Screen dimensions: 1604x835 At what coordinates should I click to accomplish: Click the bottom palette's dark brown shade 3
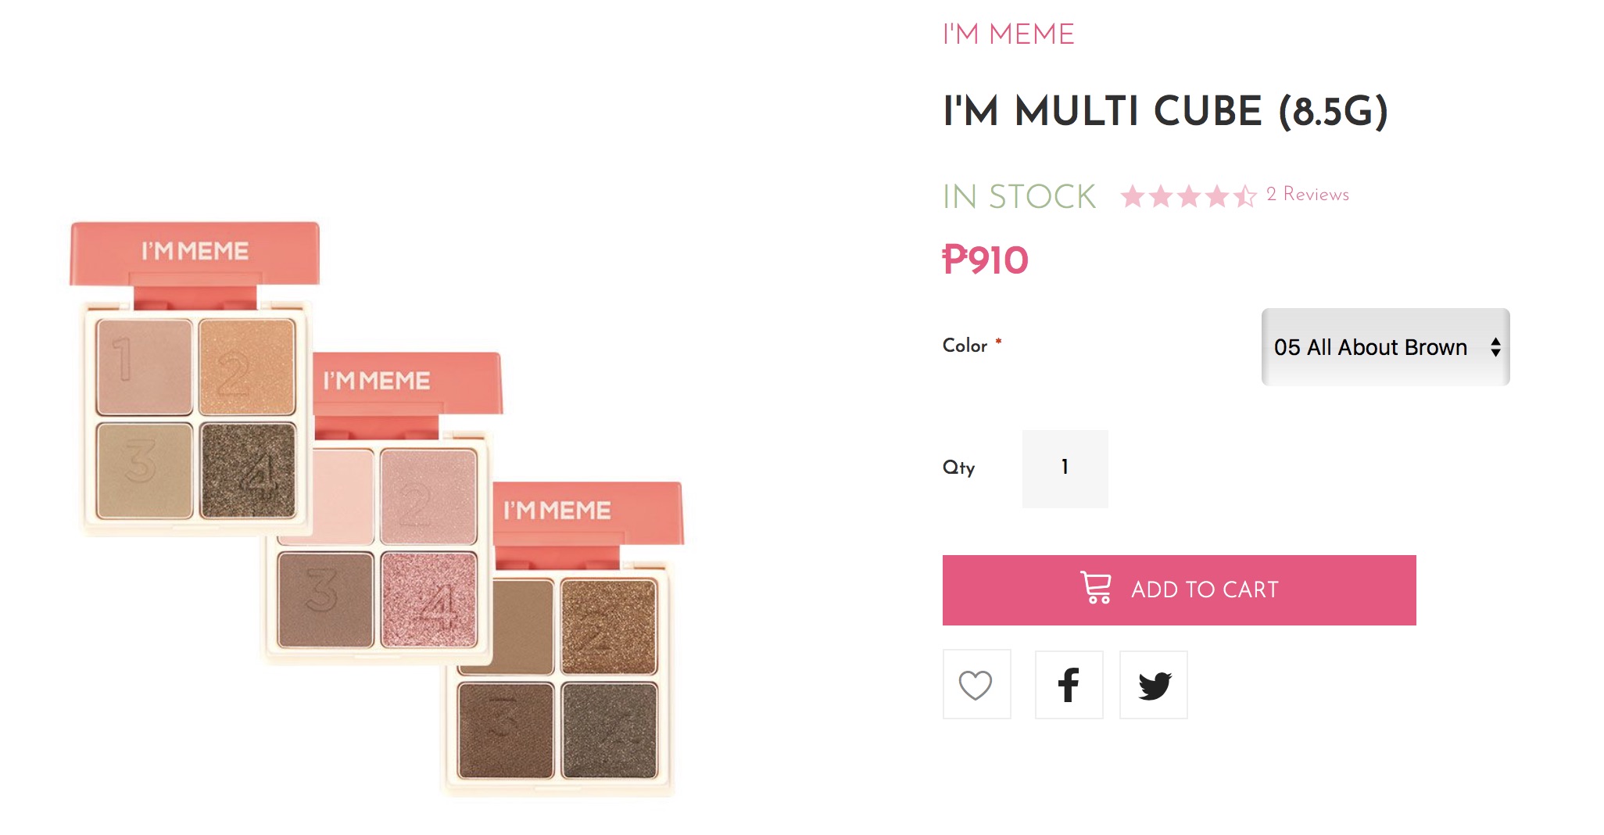coord(506,730)
